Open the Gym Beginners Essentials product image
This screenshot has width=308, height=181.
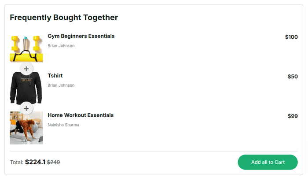pyautogui.click(x=26, y=46)
